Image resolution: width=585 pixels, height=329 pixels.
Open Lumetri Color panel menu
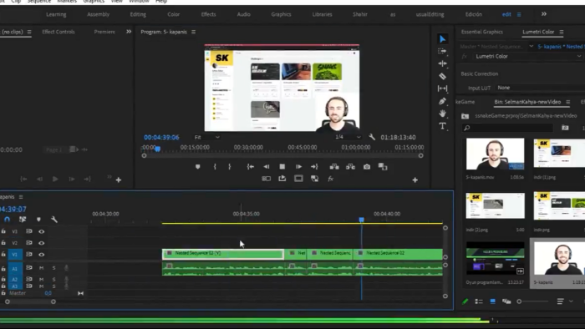tap(561, 32)
